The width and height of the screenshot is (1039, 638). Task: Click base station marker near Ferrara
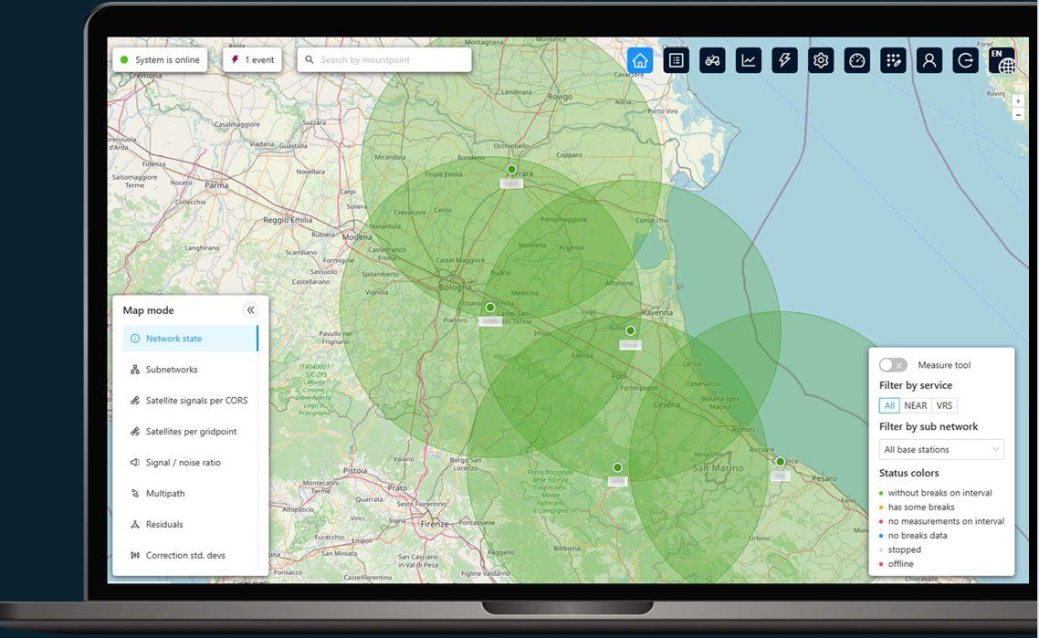511,170
